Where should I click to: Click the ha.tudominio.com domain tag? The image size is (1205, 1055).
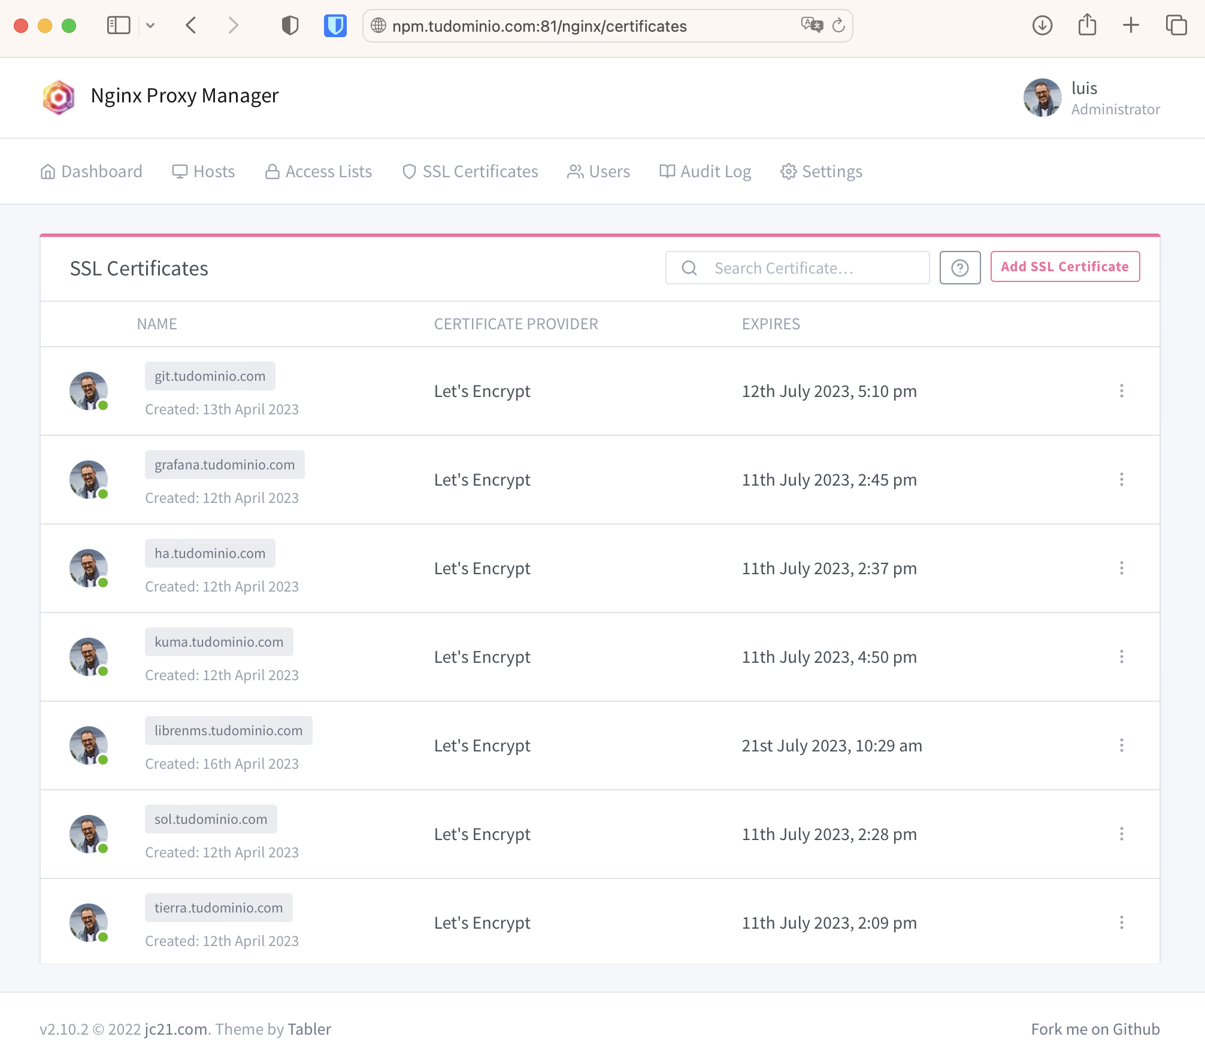pos(210,553)
